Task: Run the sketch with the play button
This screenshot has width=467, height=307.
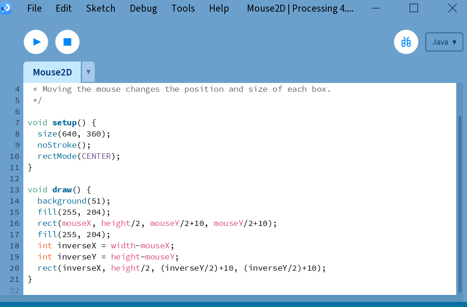Action: [x=36, y=42]
